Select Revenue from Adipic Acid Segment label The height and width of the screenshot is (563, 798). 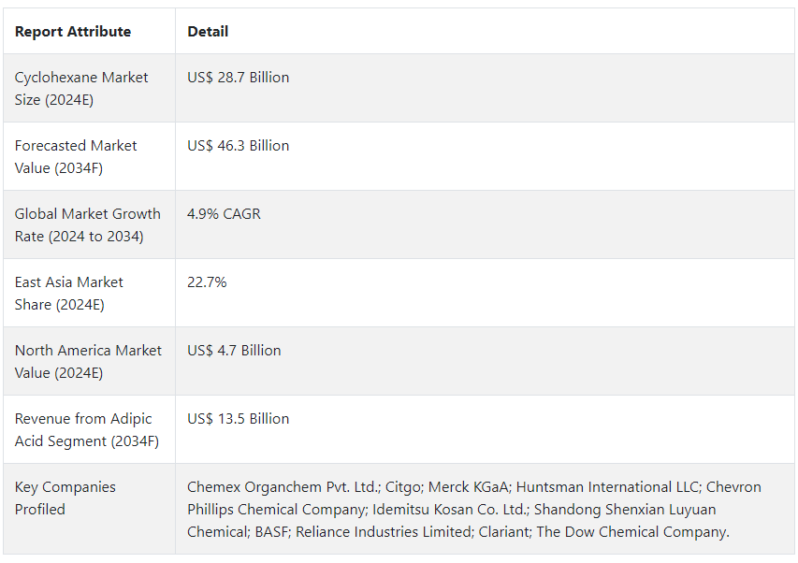pyautogui.click(x=87, y=430)
